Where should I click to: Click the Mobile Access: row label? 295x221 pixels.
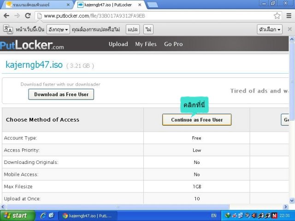click(x=21, y=174)
